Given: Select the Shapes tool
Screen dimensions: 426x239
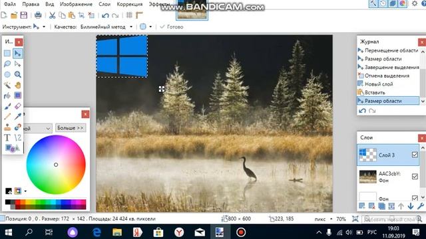Looking at the screenshot, I should [13, 148].
